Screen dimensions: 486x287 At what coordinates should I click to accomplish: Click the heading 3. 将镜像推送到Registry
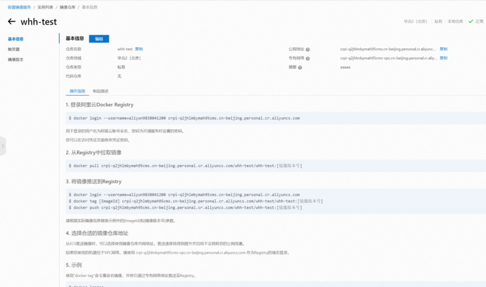tap(94, 181)
